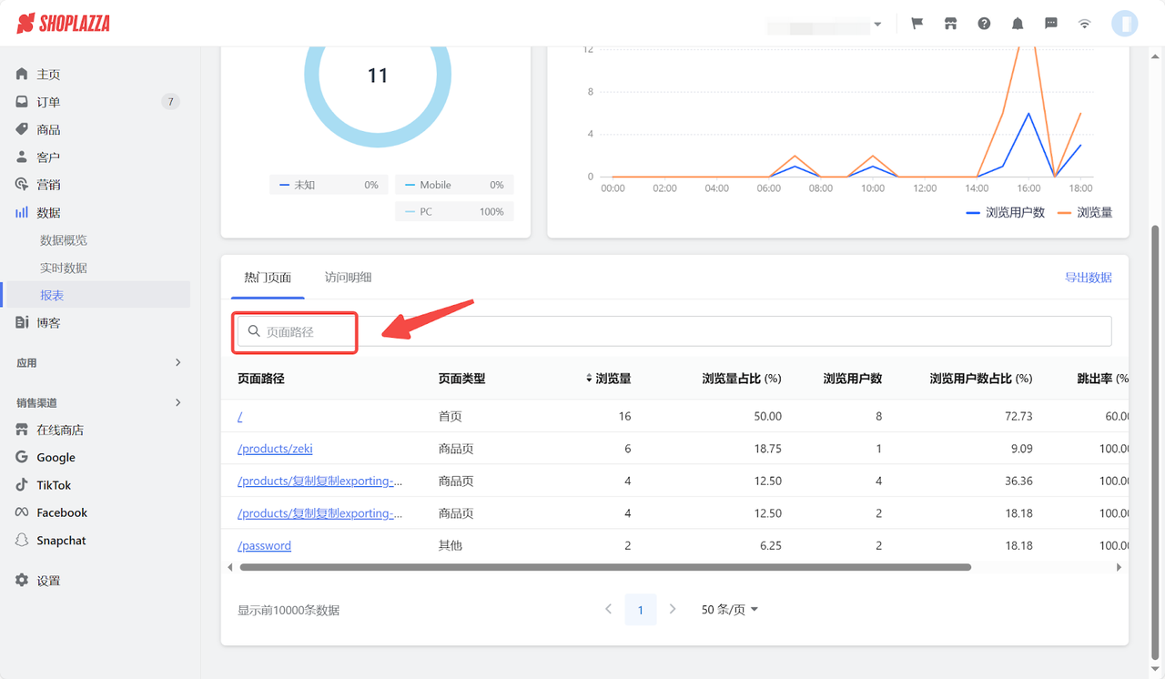Select the flag icon in the top bar
The width and height of the screenshot is (1165, 679).
[917, 23]
